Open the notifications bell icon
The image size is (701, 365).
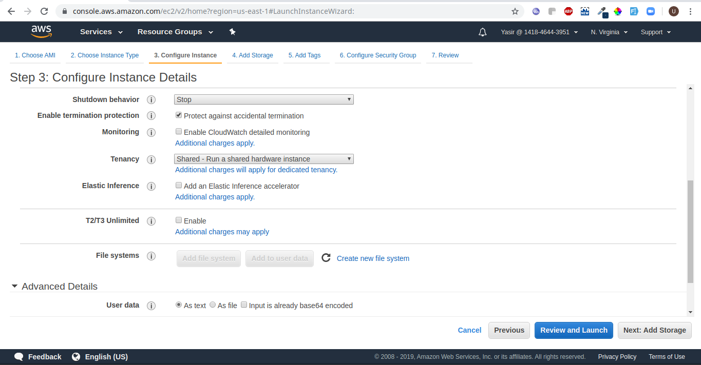[482, 32]
